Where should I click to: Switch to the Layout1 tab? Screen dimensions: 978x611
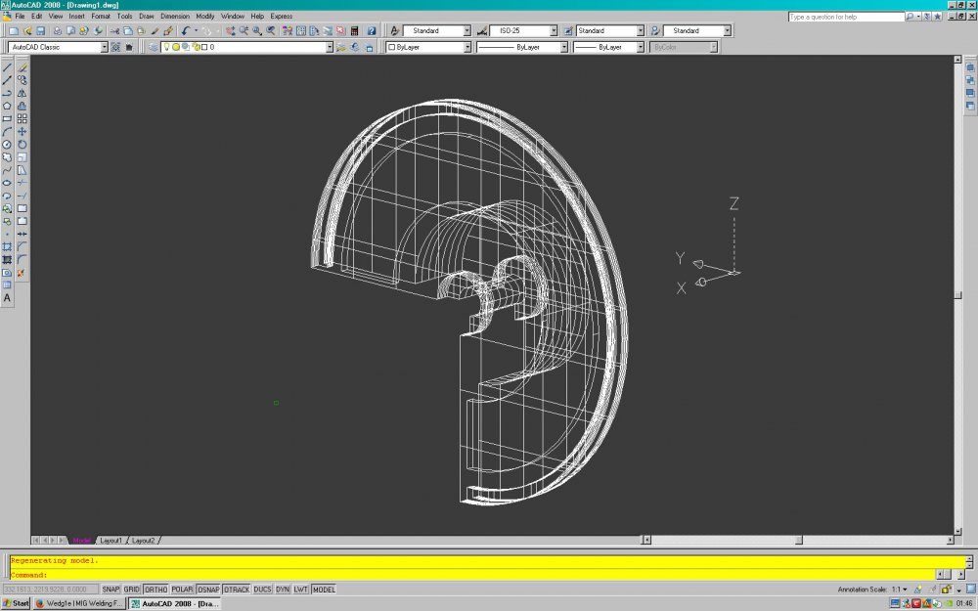coord(111,540)
